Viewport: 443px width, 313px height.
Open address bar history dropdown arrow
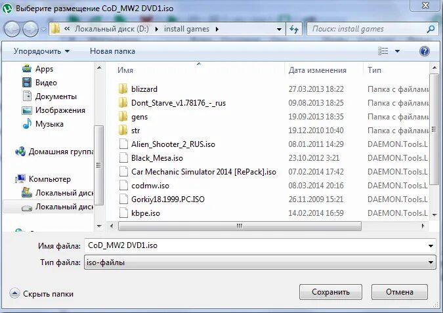pos(279,29)
